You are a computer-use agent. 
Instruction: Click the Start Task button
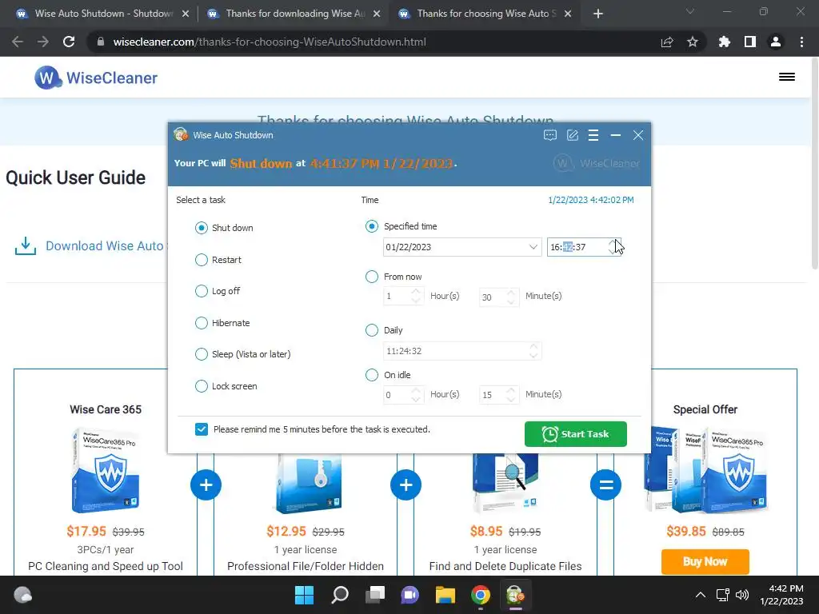[576, 434]
